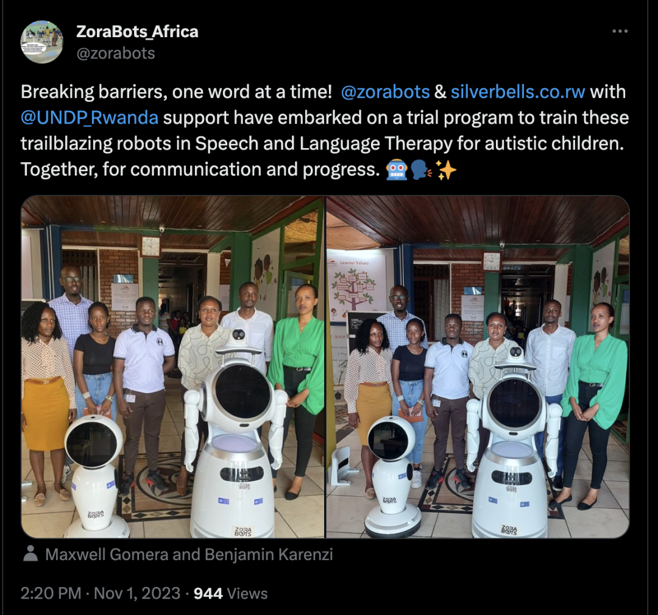
Task: Click the sparkles emoji in tweet
Action: click(445, 171)
